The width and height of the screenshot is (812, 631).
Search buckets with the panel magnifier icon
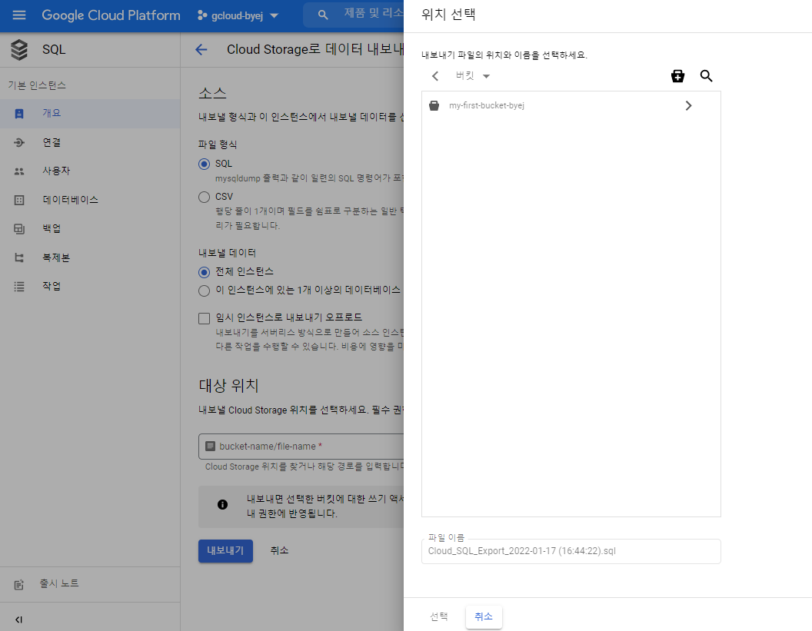[707, 76]
